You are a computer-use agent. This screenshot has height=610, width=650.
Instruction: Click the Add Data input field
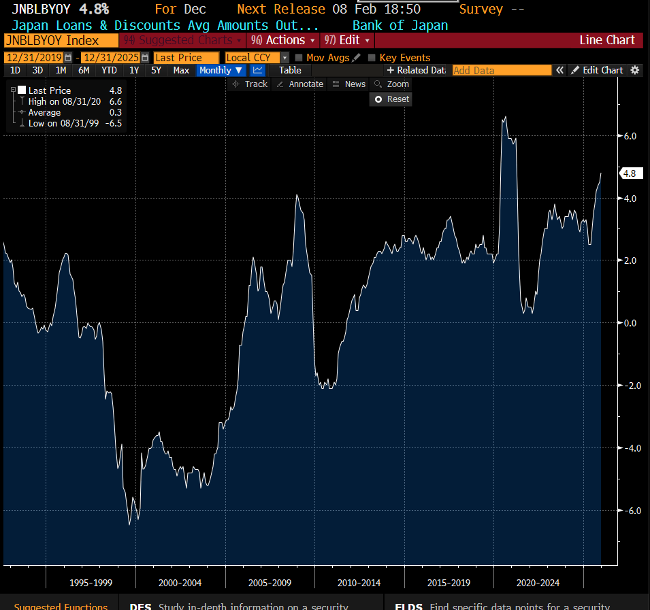502,71
